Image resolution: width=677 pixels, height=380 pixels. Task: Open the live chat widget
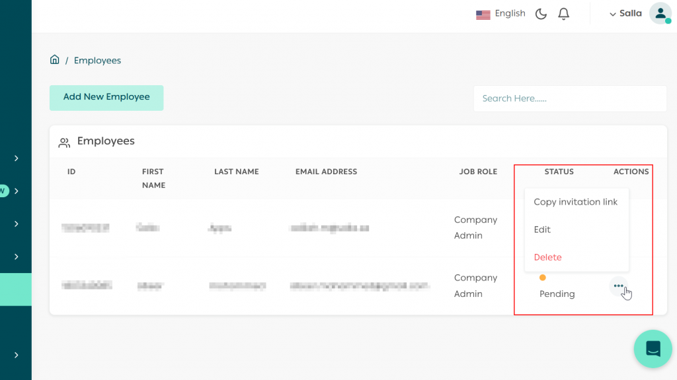click(x=653, y=348)
